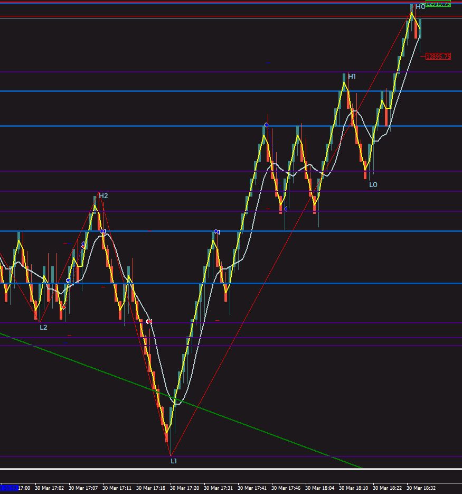Select the L0 swing low label
The width and height of the screenshot is (462, 494).
coord(373,185)
